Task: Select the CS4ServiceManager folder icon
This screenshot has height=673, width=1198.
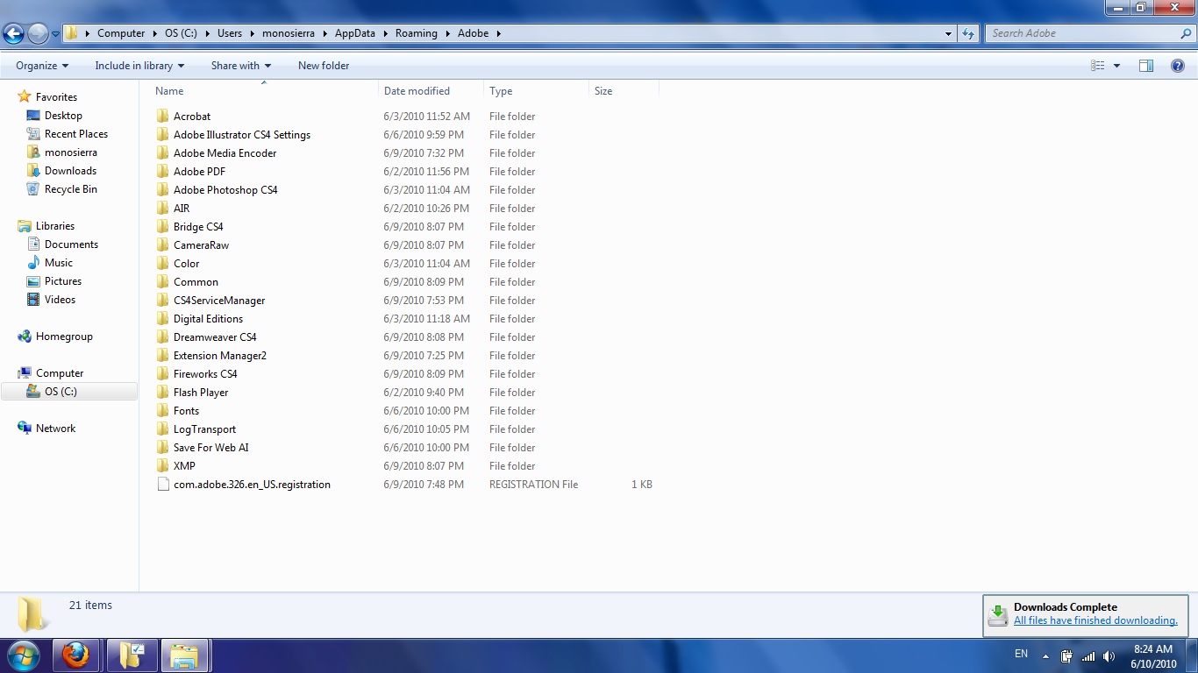Action: [162, 301]
